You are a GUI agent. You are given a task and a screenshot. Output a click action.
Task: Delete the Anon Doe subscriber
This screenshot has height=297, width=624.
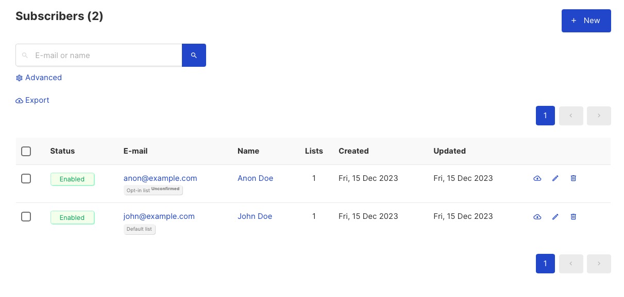coord(573,178)
